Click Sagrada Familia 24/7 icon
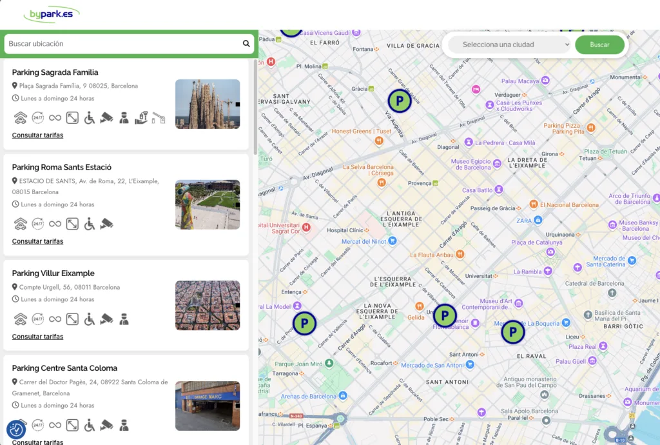This screenshot has height=445, width=660. [x=38, y=118]
